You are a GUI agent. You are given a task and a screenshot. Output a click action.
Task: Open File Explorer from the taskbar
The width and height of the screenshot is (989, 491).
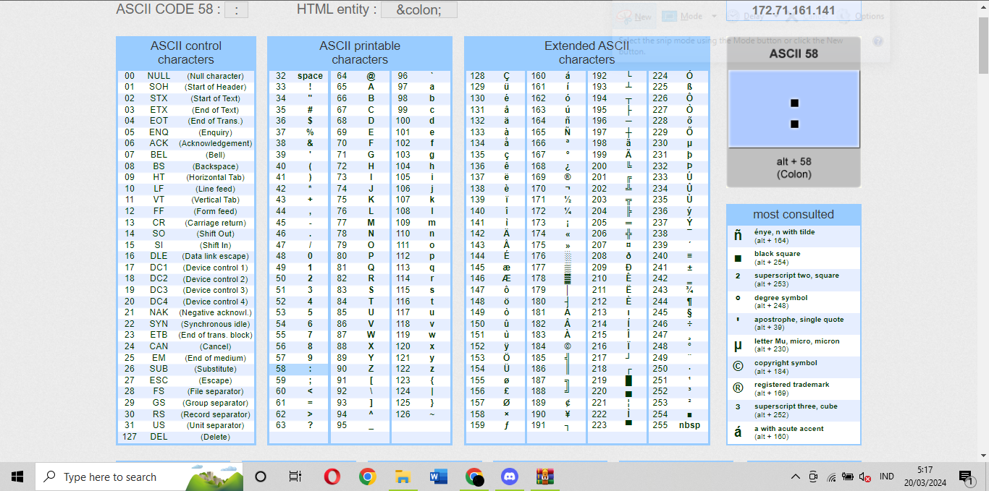tap(403, 477)
